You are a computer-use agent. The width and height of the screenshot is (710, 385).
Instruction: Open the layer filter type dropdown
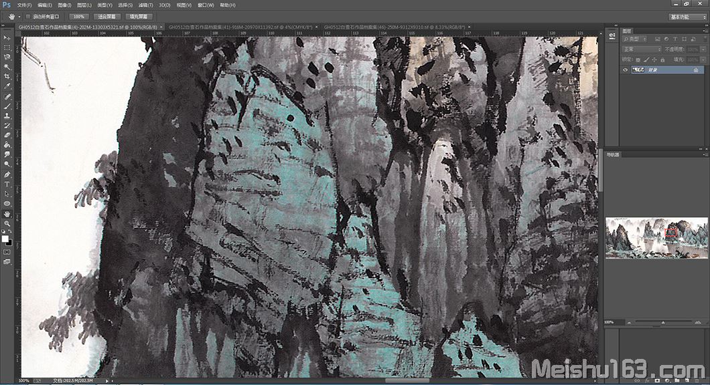point(636,39)
